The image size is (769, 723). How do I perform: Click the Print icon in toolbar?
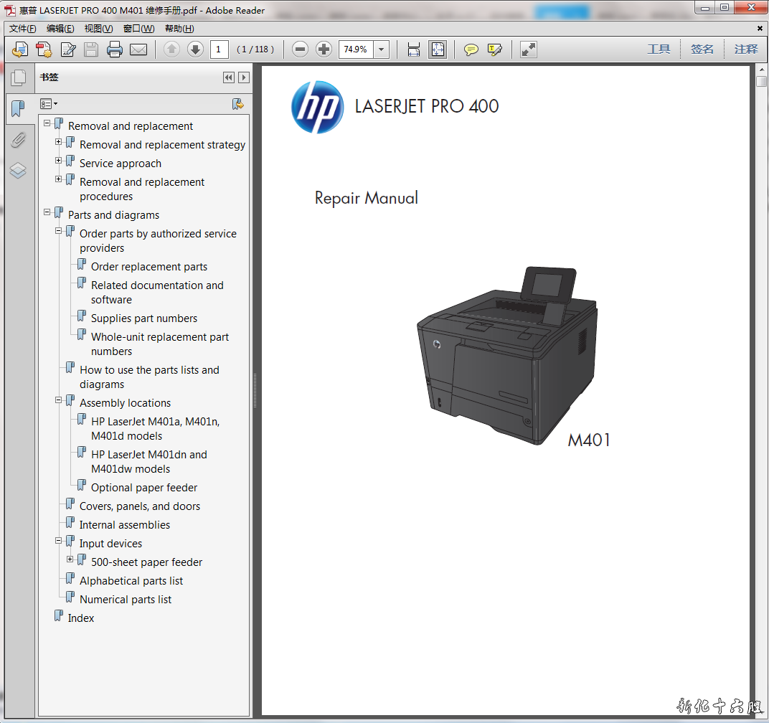115,49
